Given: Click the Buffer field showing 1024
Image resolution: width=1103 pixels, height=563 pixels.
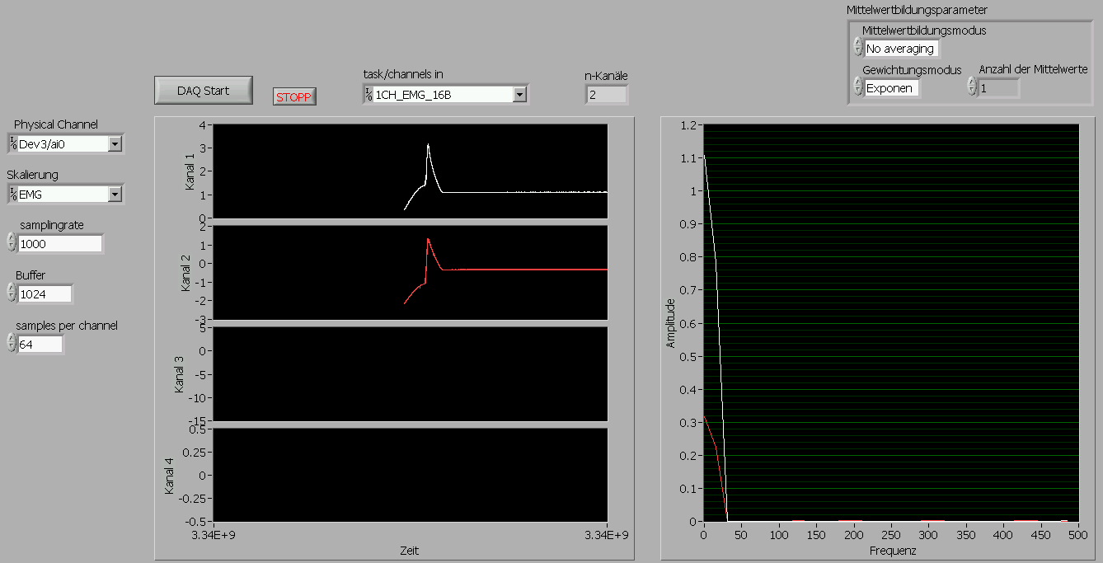Looking at the screenshot, I should click(x=45, y=294).
